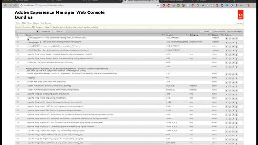Stop Core WCM Components Core Bundle 542
This screenshot has height=145, width=258.
click(227, 74)
